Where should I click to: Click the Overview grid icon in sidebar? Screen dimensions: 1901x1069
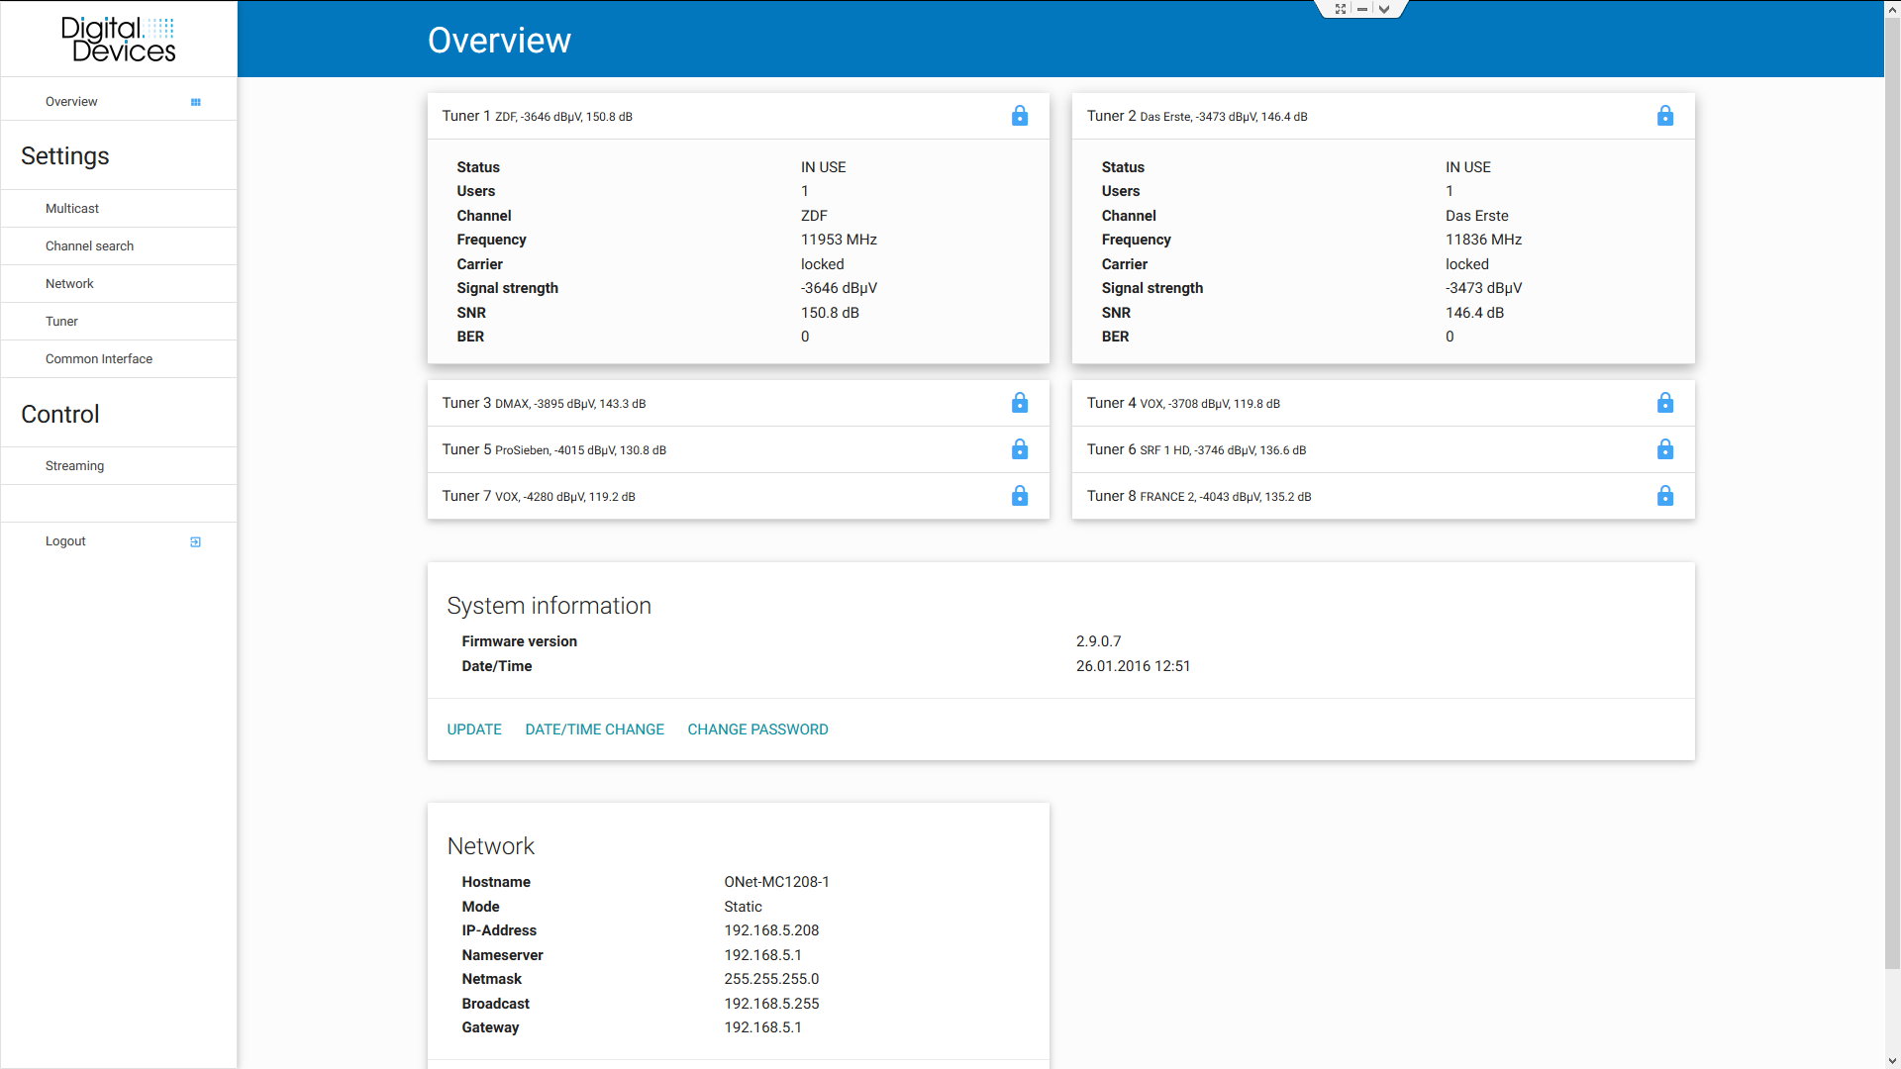click(x=195, y=102)
